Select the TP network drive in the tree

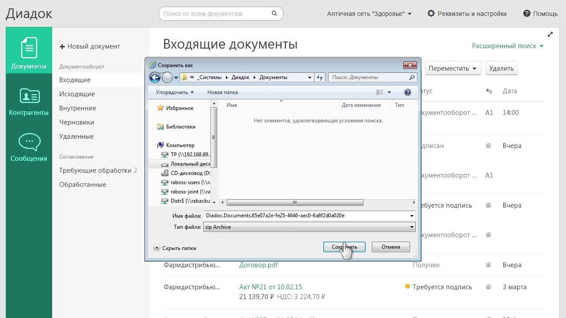[x=186, y=155]
